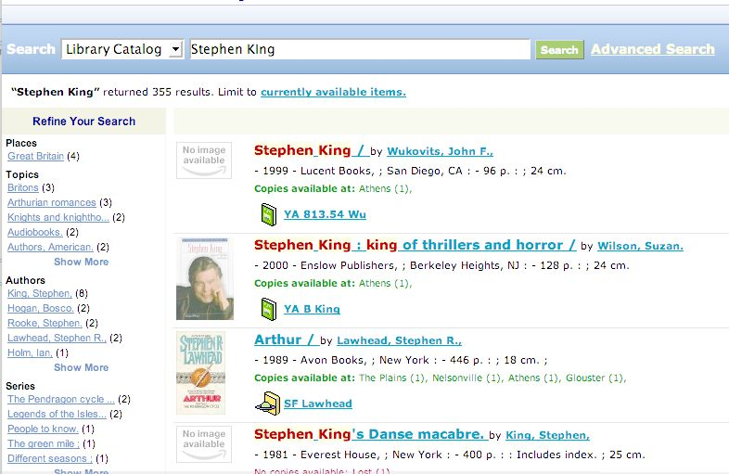Click inside the Stephen King search field
The height and width of the screenshot is (474, 729).
point(359,49)
